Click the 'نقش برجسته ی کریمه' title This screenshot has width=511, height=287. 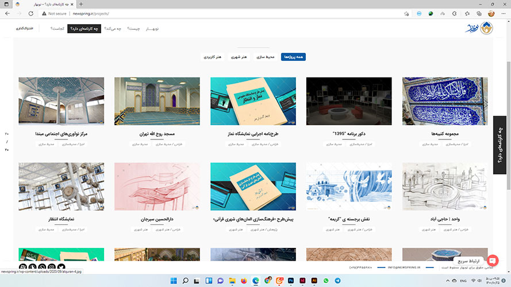[349, 219]
